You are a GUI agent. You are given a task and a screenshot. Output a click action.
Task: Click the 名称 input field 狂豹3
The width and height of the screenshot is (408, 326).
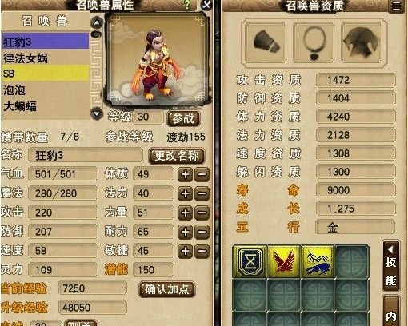pyautogui.click(x=86, y=155)
